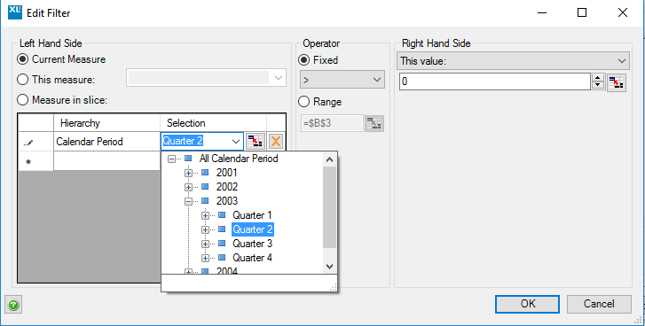Delete the Calendar Period row via orange X
This screenshot has width=645, height=326.
click(276, 142)
